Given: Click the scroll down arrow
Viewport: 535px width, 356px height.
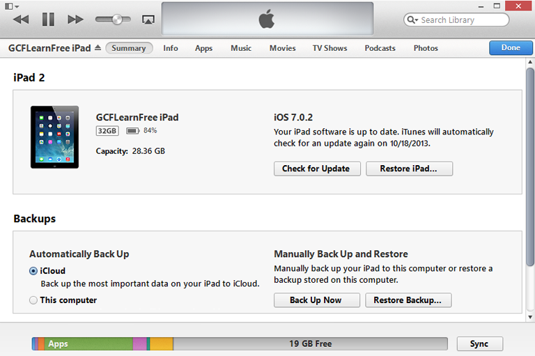Looking at the screenshot, I should point(530,317).
